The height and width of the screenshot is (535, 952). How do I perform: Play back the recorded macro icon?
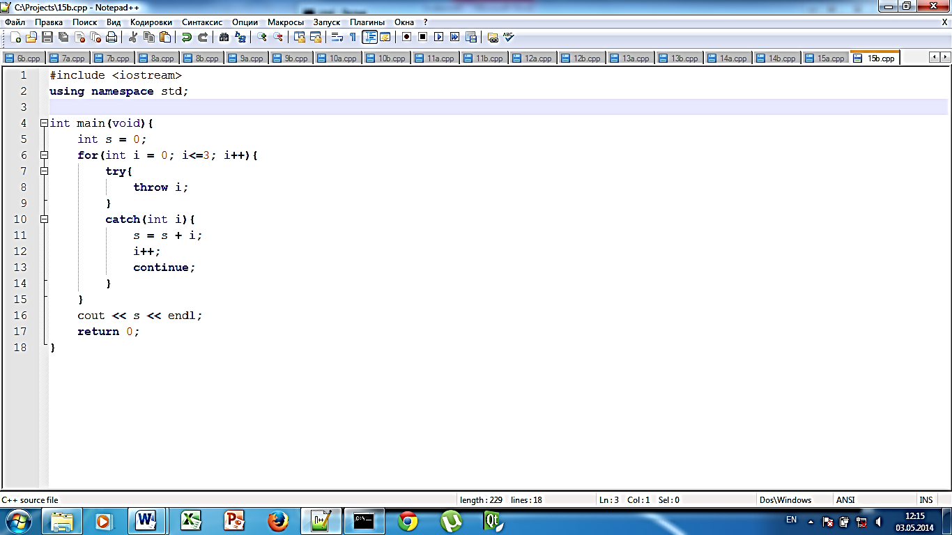[438, 38]
